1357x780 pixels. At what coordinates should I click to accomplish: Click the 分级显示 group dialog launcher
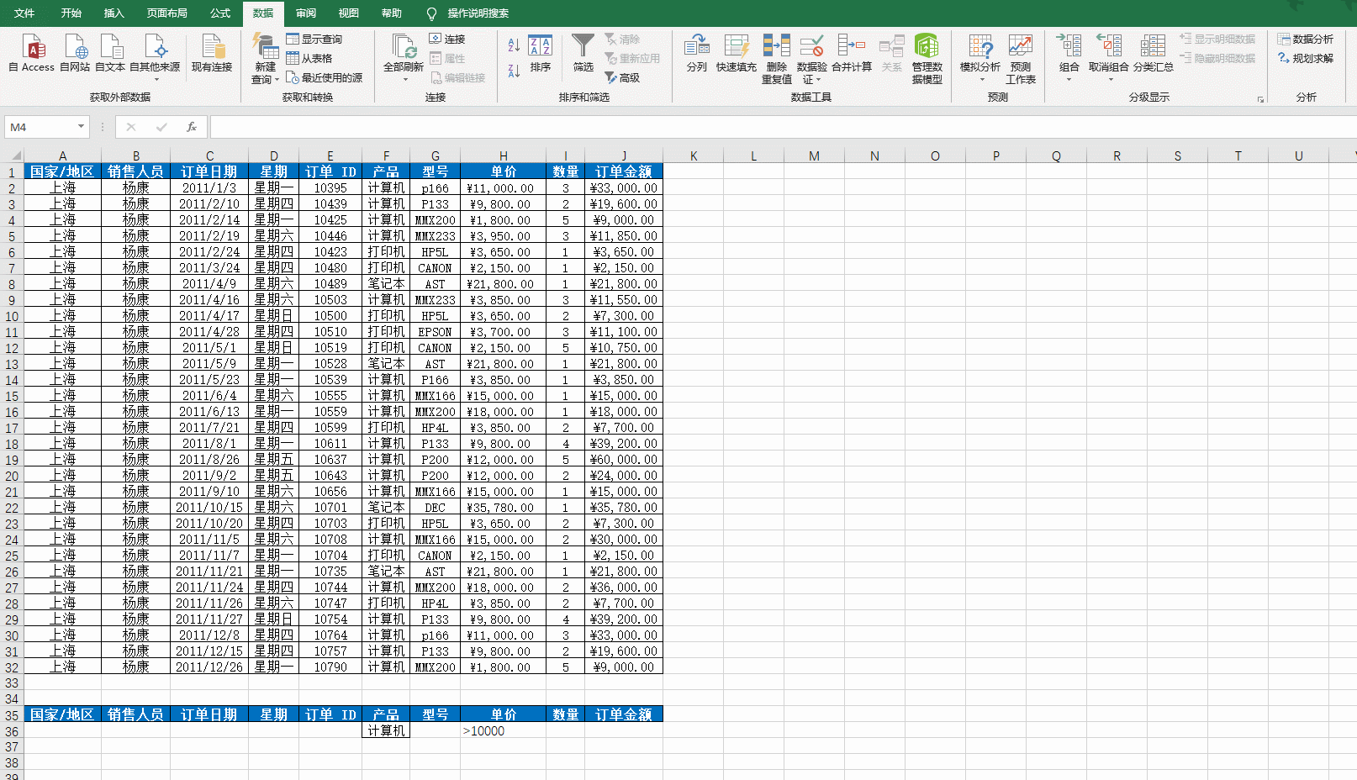[1260, 99]
